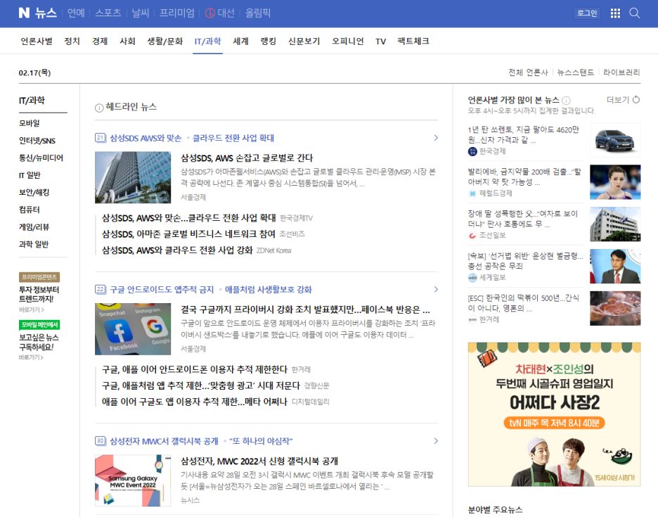Open the Samsung SDS building thumbnail
Viewport: 658px width, 517px height.
point(133,178)
